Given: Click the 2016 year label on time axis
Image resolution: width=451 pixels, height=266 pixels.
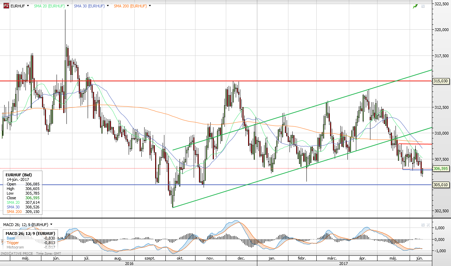Looking at the screenshot, I should click(x=129, y=264).
